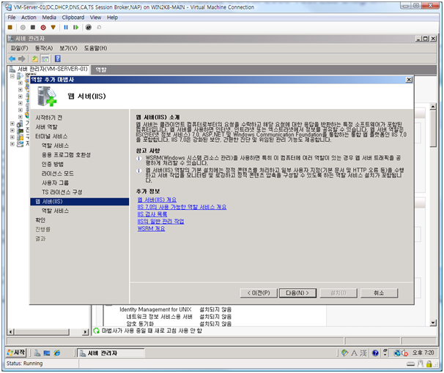
Task: Open the IIS 7.0의 사용 가능한 역할 서비스 개요 link
Action: coord(182,207)
